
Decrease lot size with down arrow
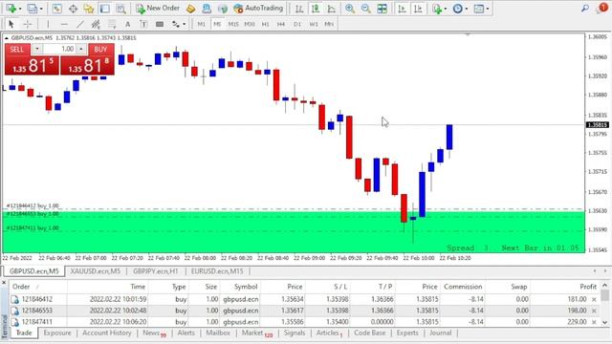(36, 49)
